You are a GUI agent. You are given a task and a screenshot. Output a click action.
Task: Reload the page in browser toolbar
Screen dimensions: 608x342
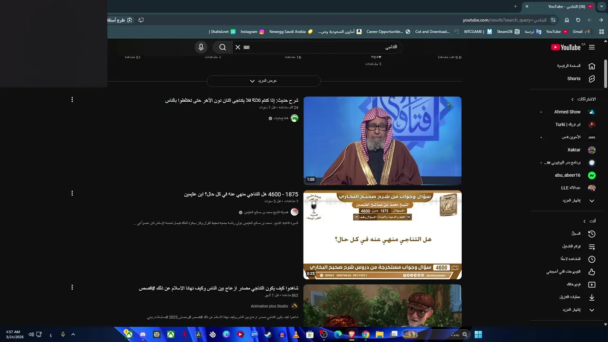(x=578, y=20)
